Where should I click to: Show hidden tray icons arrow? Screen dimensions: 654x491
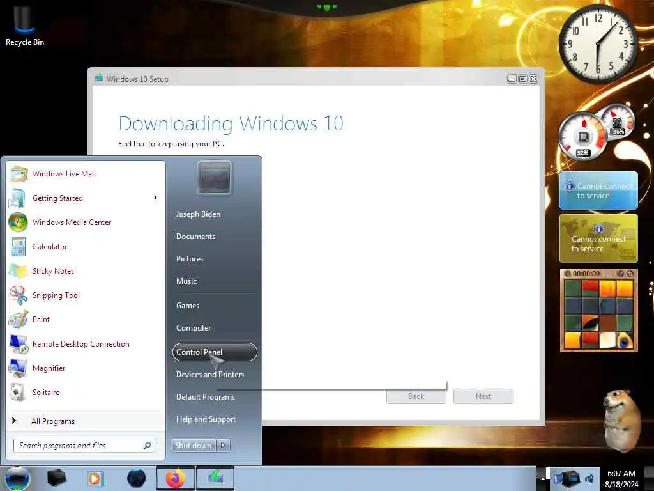tap(543, 478)
